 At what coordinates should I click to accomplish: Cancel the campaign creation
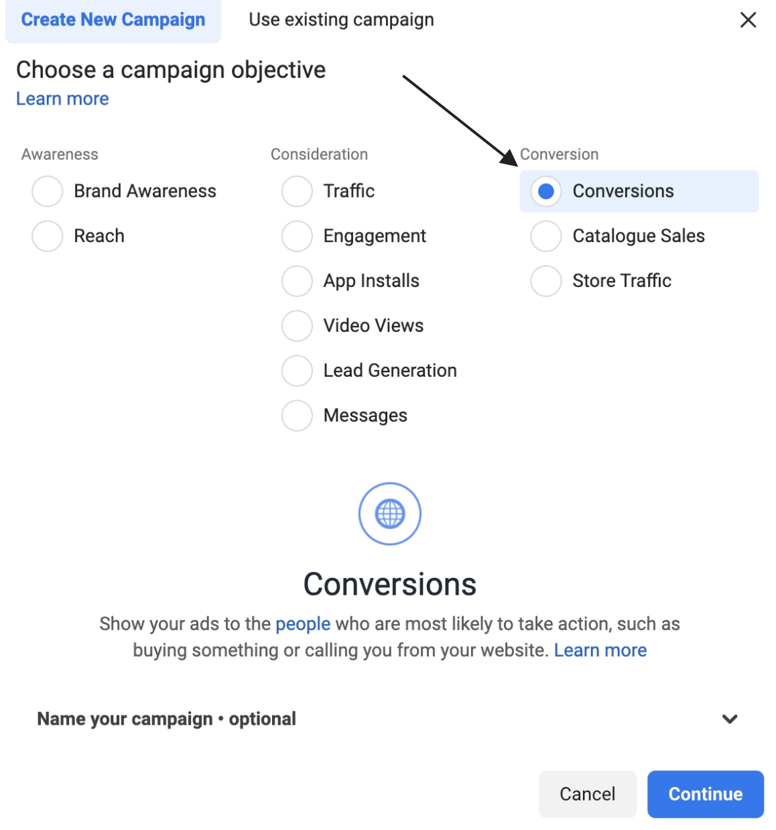pyautogui.click(x=587, y=794)
